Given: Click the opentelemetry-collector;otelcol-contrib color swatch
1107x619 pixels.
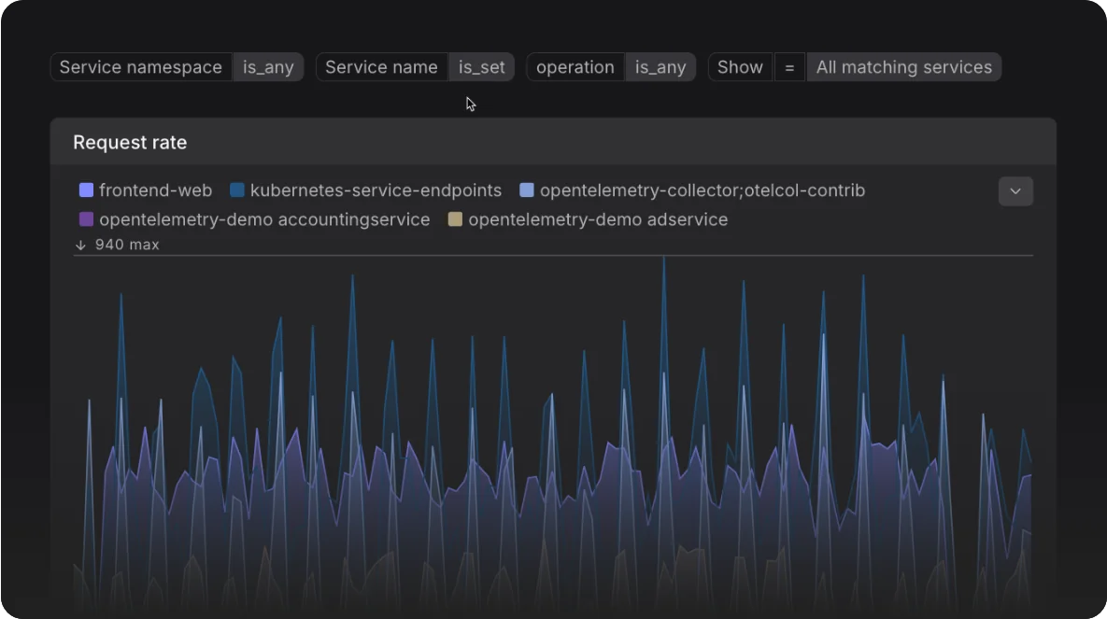Looking at the screenshot, I should pos(527,190).
